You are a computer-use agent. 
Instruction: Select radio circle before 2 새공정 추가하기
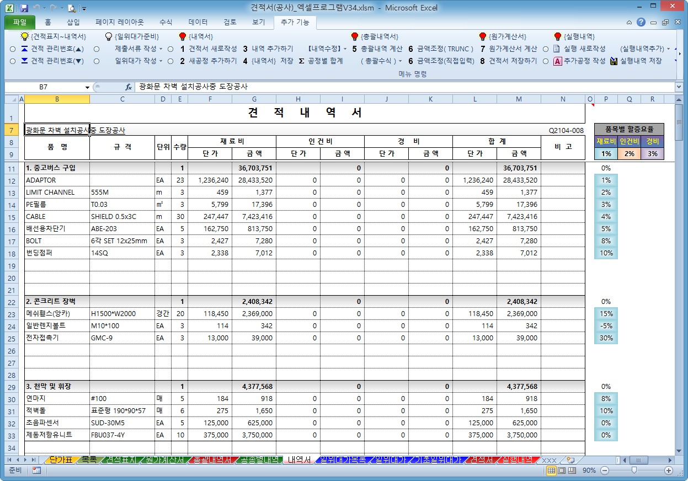pos(170,61)
